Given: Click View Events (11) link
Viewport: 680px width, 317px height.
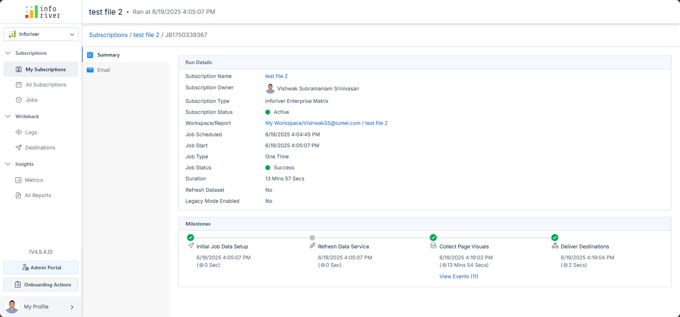Looking at the screenshot, I should tap(459, 276).
